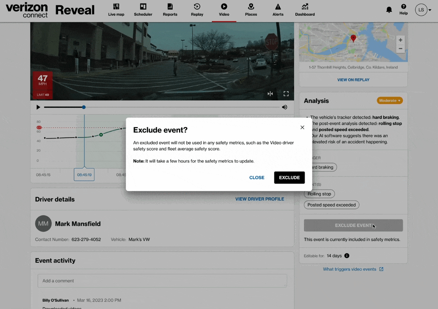Screen dimensions: 438x309
Task: Go to the Reports section
Action: coord(170,10)
